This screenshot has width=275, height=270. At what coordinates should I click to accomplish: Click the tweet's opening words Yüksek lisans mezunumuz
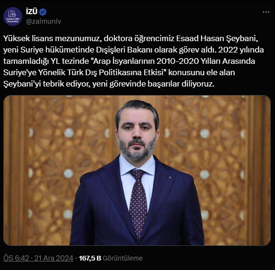tap(52, 38)
